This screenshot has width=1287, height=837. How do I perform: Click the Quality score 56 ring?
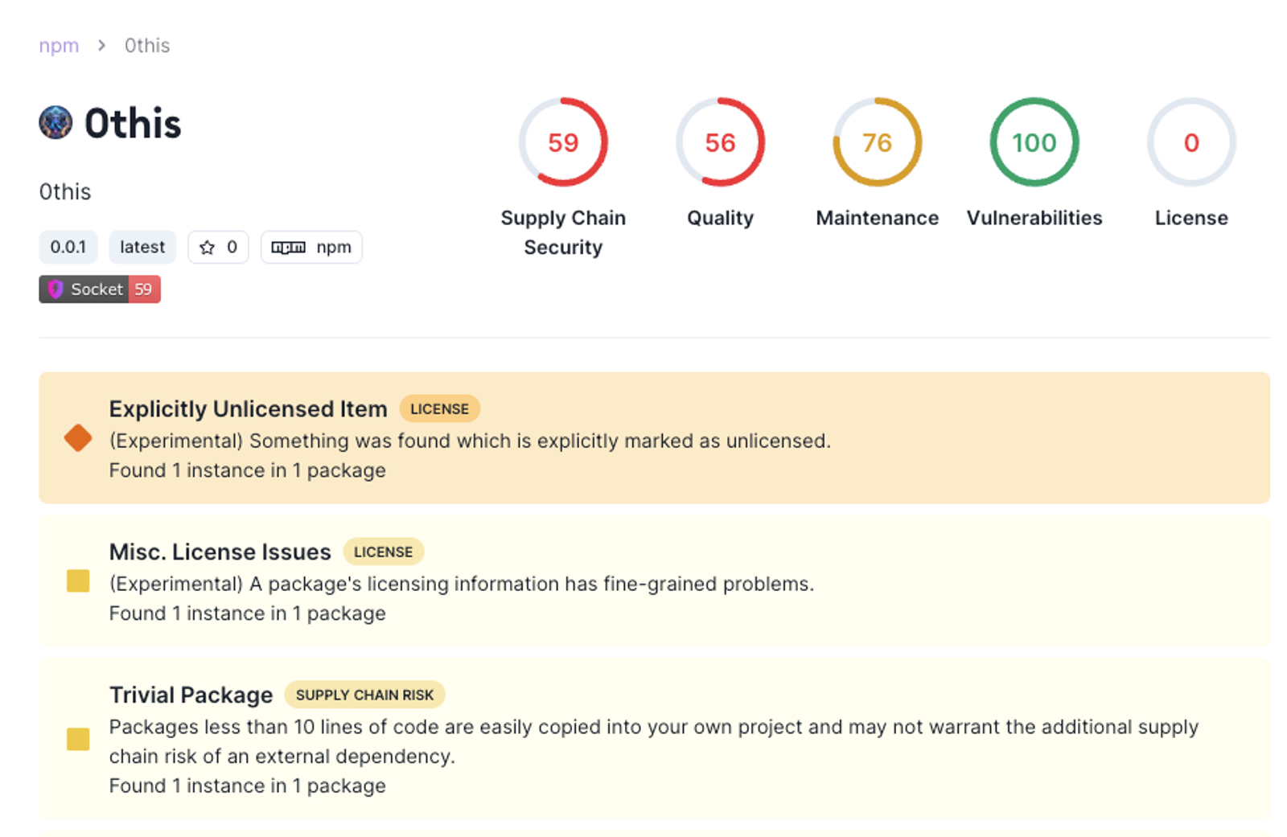click(x=720, y=142)
